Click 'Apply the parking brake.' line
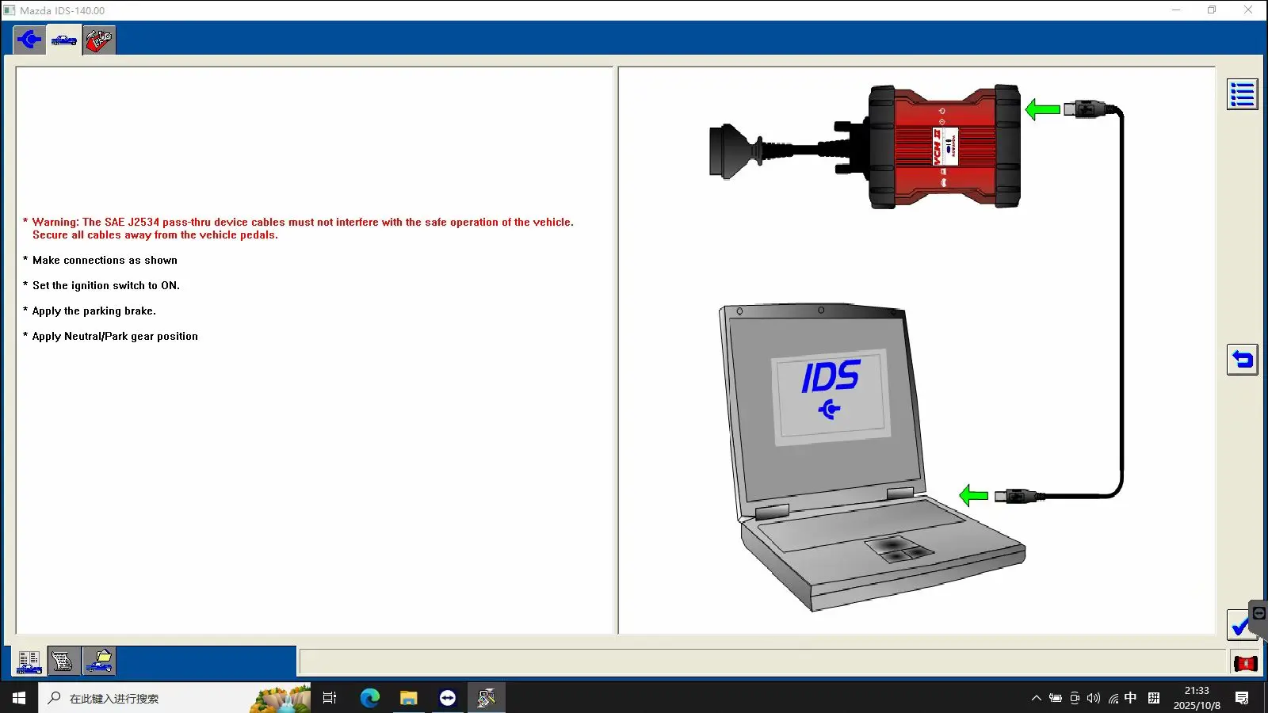Image resolution: width=1268 pixels, height=713 pixels. (x=94, y=311)
